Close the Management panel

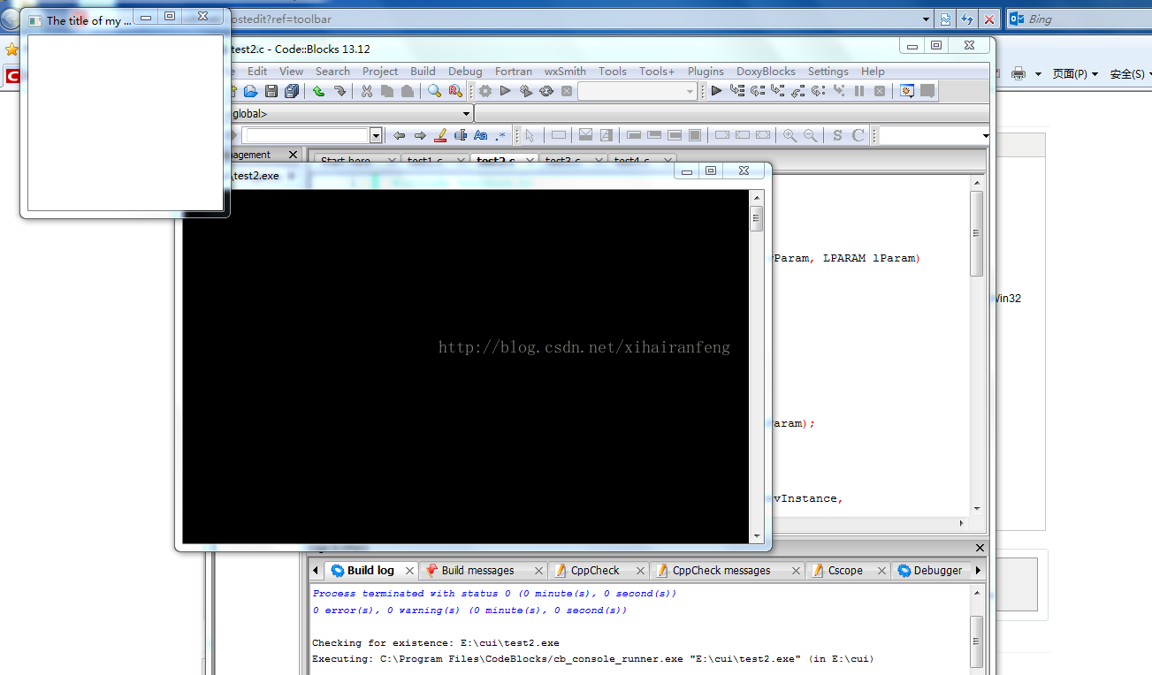(294, 155)
